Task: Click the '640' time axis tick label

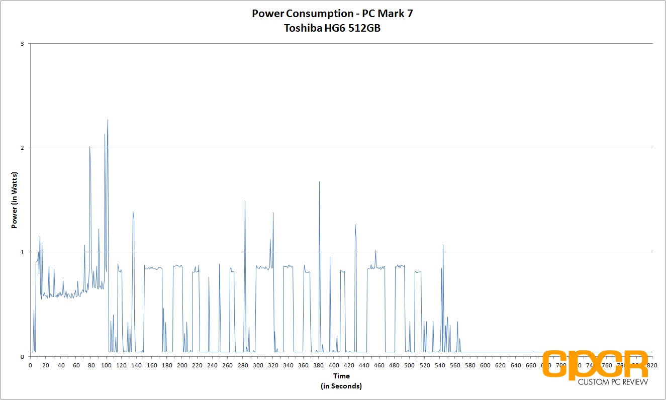Action: [516, 365]
